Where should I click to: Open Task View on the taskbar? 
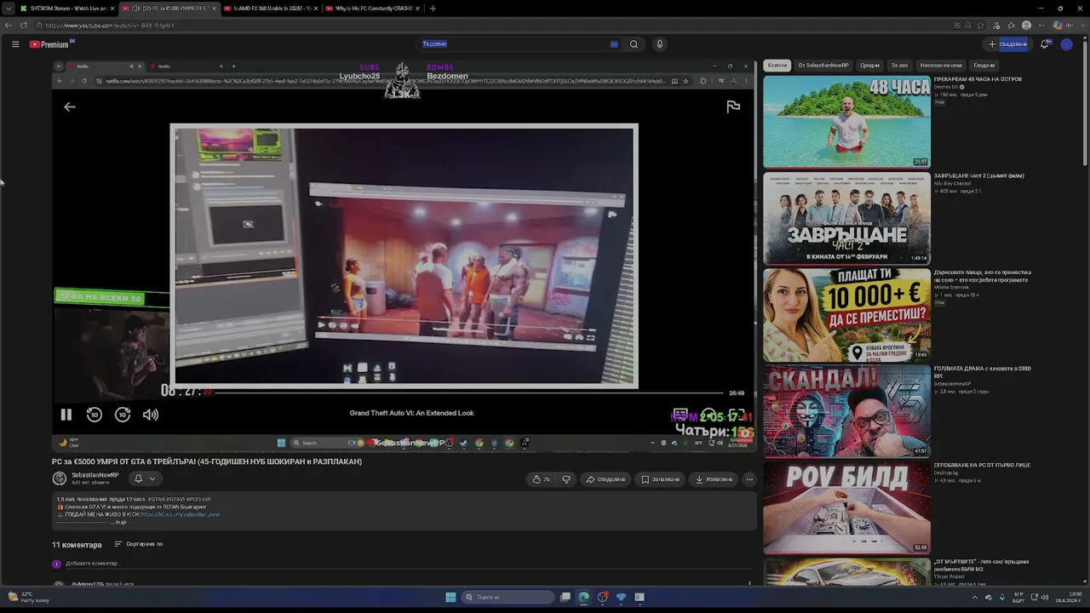(565, 597)
